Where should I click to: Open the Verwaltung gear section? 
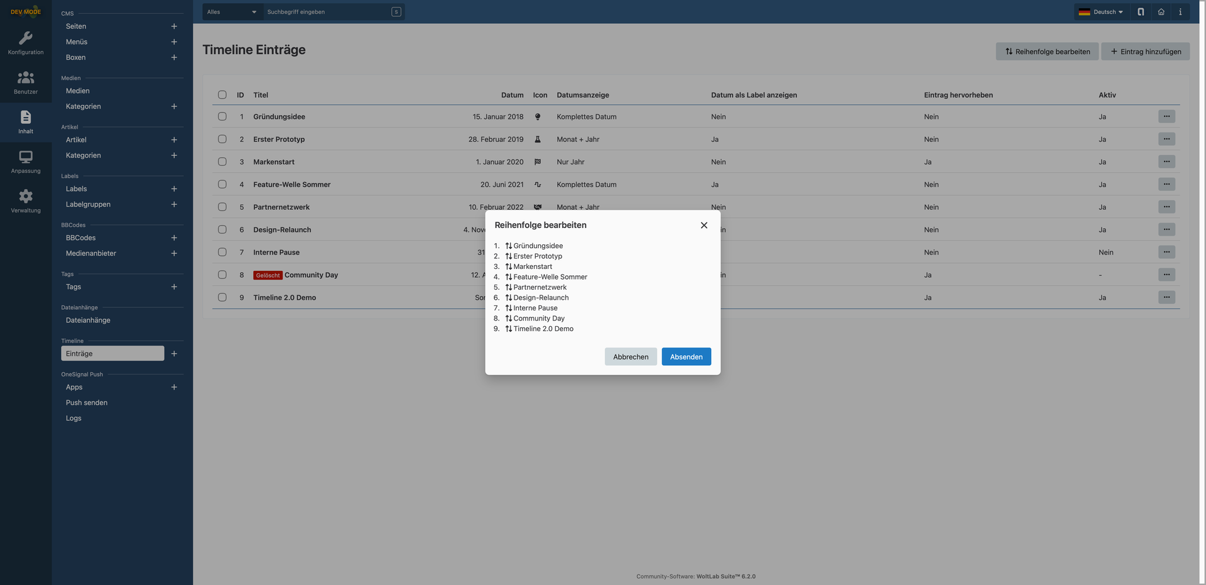pyautogui.click(x=26, y=201)
